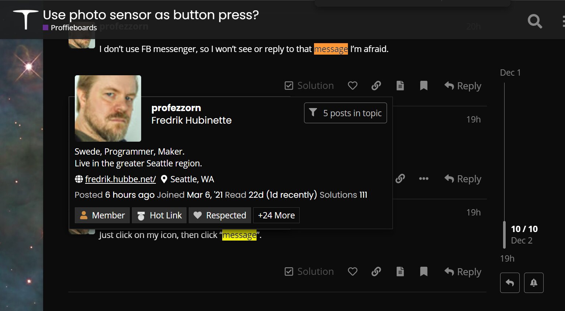Mark 'Just click on my icon' post as Solution
Image resolution: width=565 pixels, height=311 pixels.
[309, 272]
